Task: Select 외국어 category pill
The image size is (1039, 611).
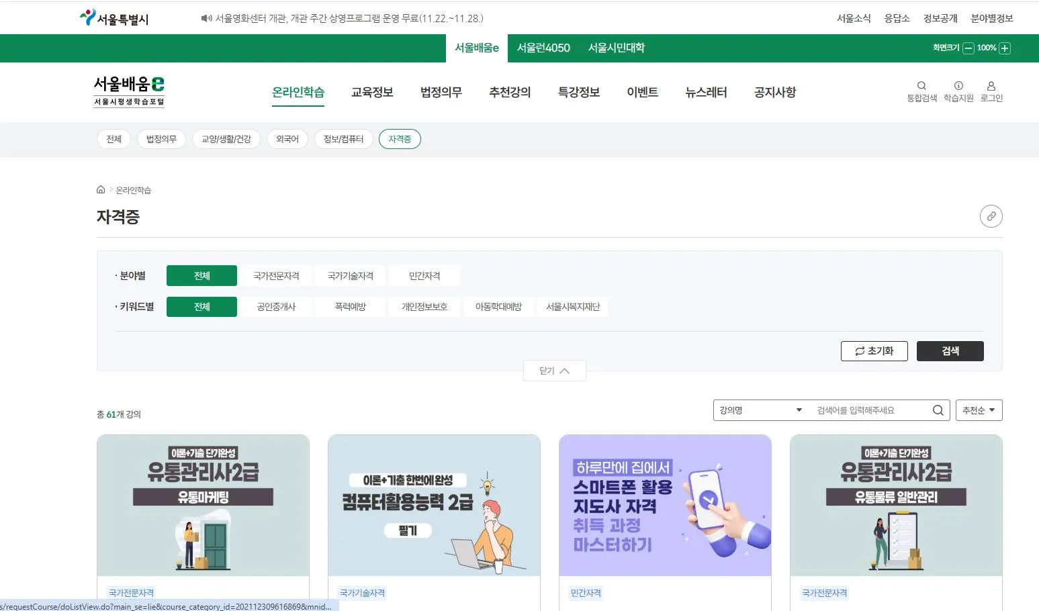Action: tap(287, 139)
